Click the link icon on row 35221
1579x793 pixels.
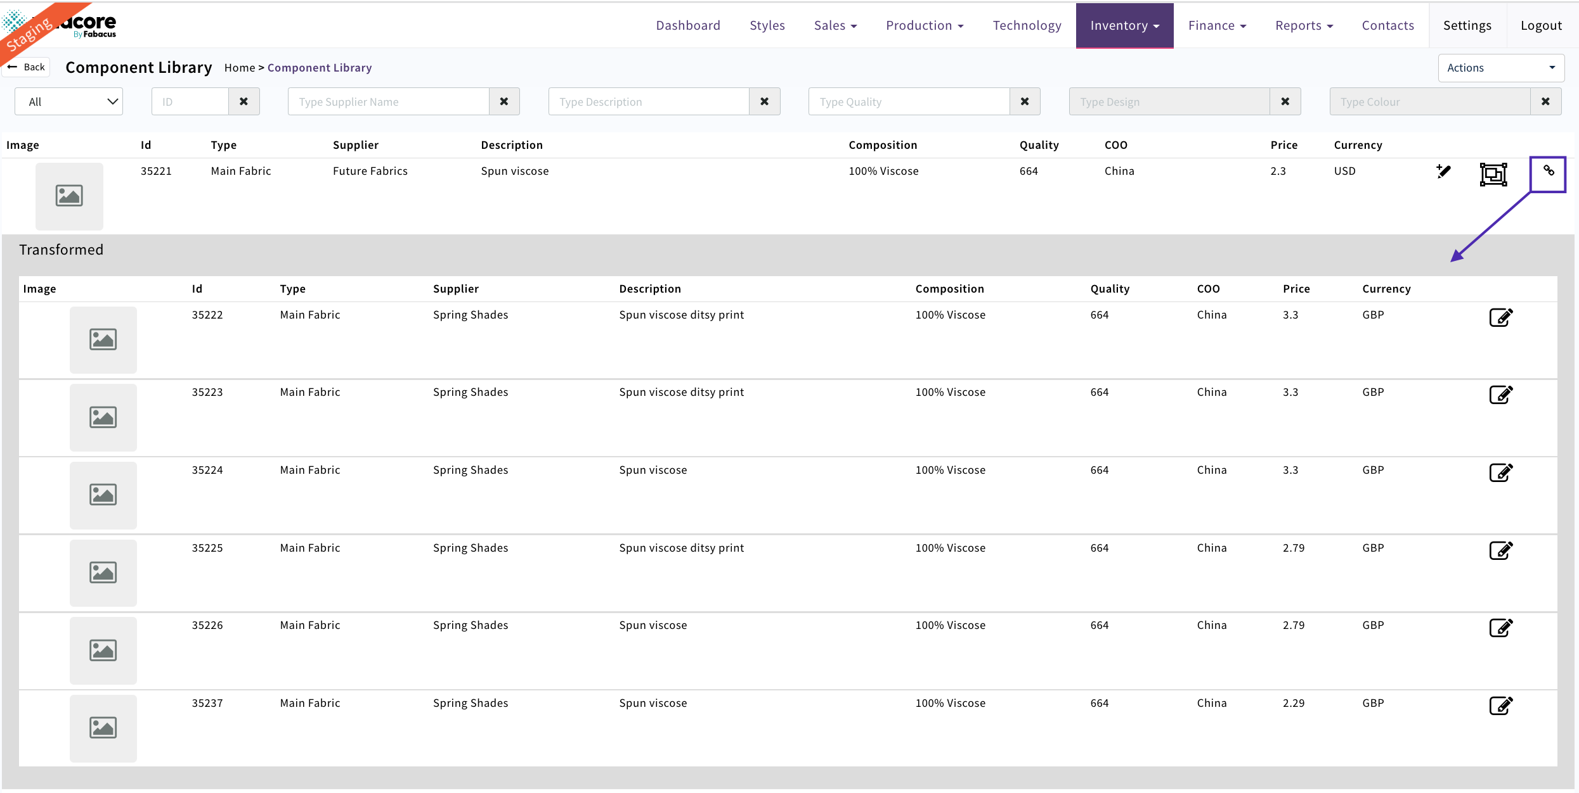[x=1548, y=171]
